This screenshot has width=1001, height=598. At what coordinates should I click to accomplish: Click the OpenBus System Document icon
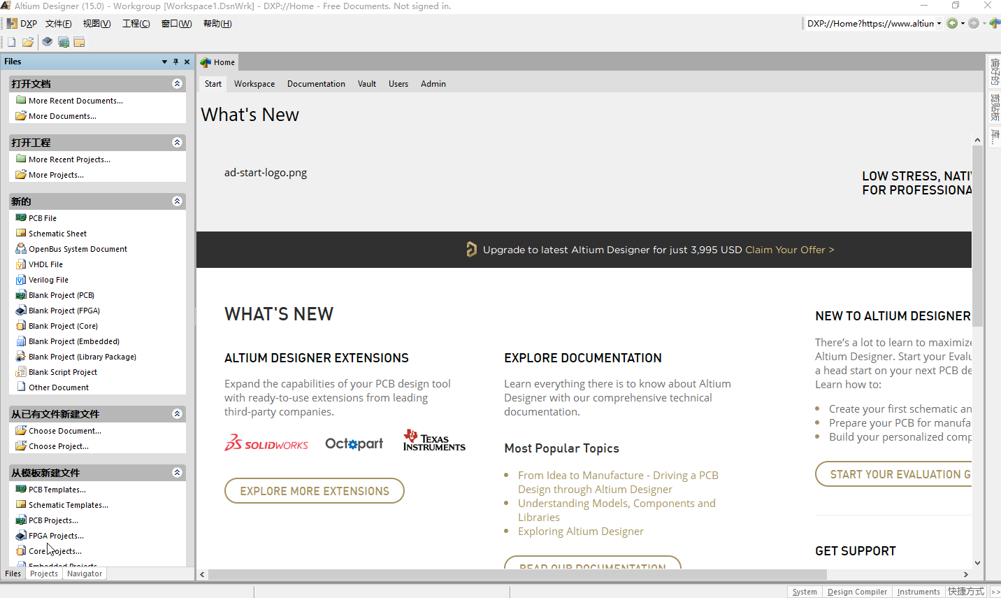21,249
